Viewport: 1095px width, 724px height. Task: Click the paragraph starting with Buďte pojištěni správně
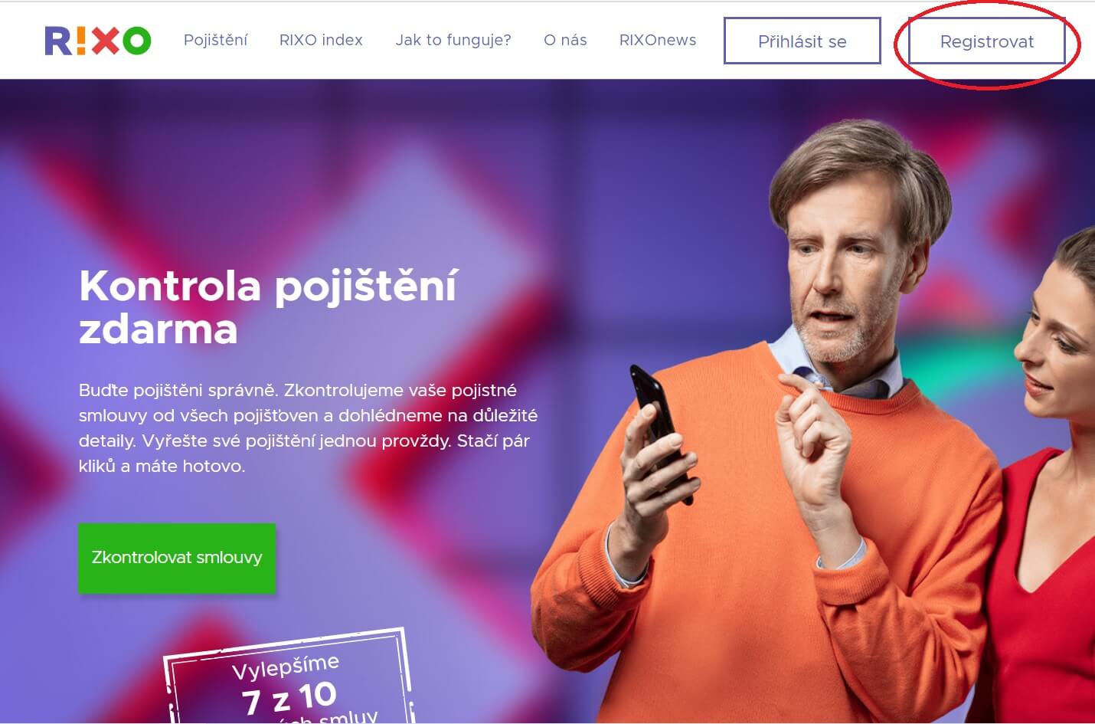point(308,428)
